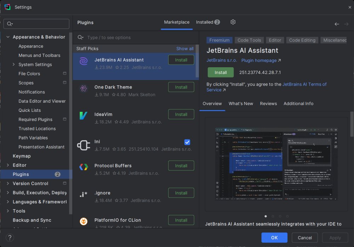
Task: Install the Protocol Buffers plugin
Action: click(181, 166)
